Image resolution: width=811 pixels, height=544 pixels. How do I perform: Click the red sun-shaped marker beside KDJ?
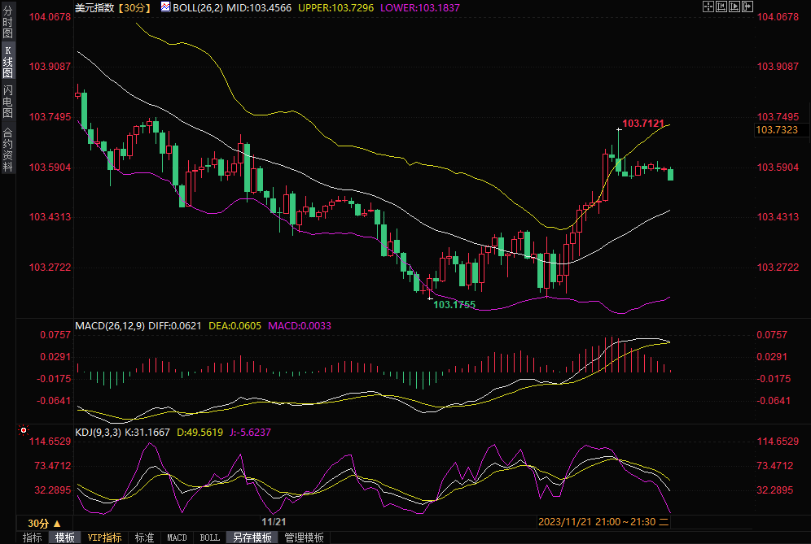tap(24, 430)
